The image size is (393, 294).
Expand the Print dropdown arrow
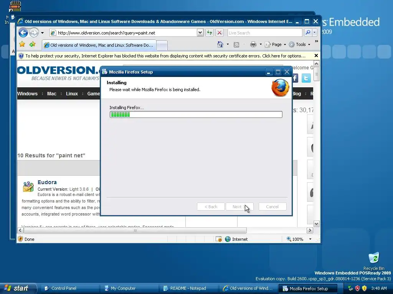pos(261,44)
